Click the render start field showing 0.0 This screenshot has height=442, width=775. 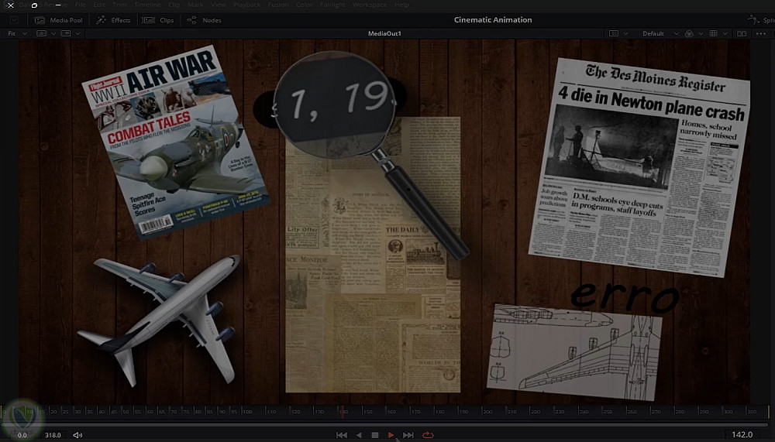[x=22, y=435]
